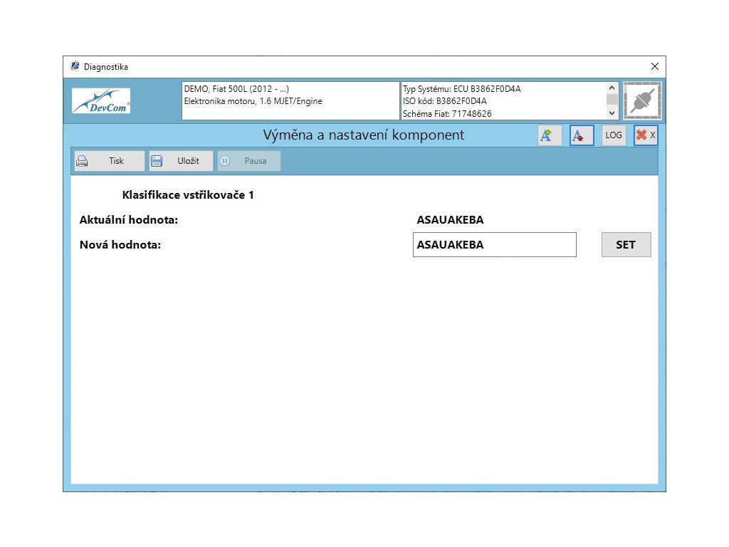Viewport: 729px width, 547px height.
Task: Click the 'Klasifikace vstřikovače 1' heading
Action: coord(188,195)
